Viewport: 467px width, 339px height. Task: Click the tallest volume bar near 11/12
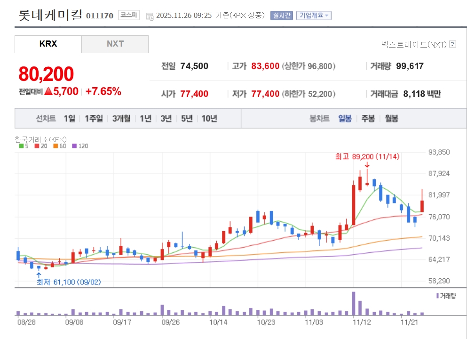pyautogui.click(x=353, y=304)
